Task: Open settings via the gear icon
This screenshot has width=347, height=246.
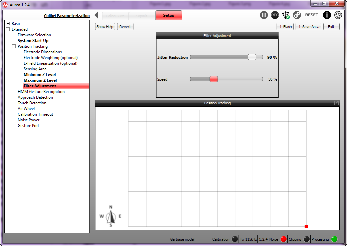Action: (x=297, y=15)
